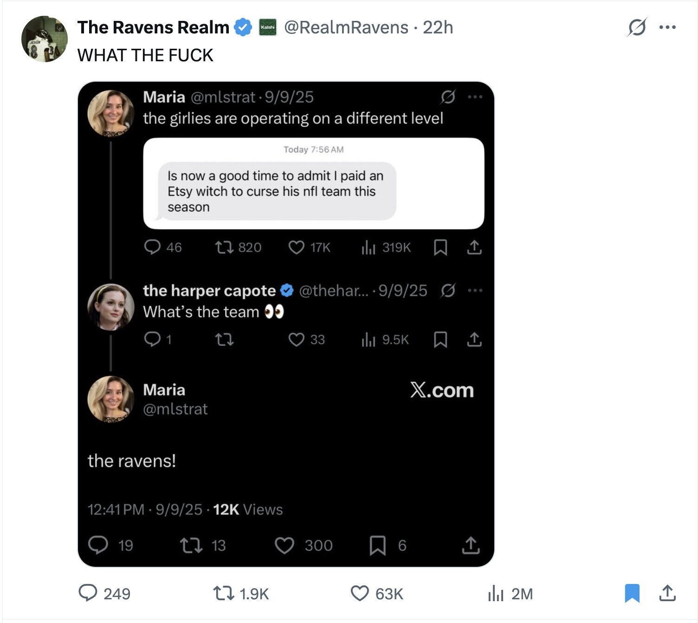This screenshot has height=623, width=698.
Task: Repost the Ravens Realm tweet
Action: click(223, 593)
